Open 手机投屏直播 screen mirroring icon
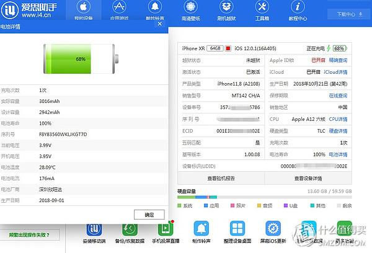 [166, 233]
